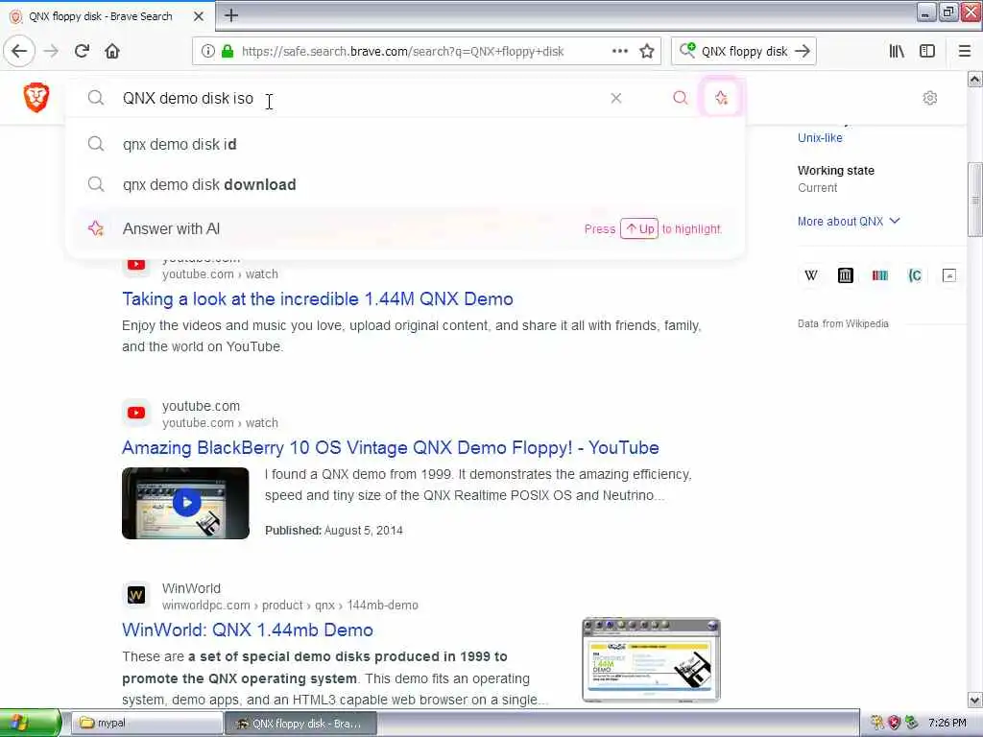Open Brave Search settings gear
Image resolution: width=983 pixels, height=737 pixels.
[x=929, y=98]
